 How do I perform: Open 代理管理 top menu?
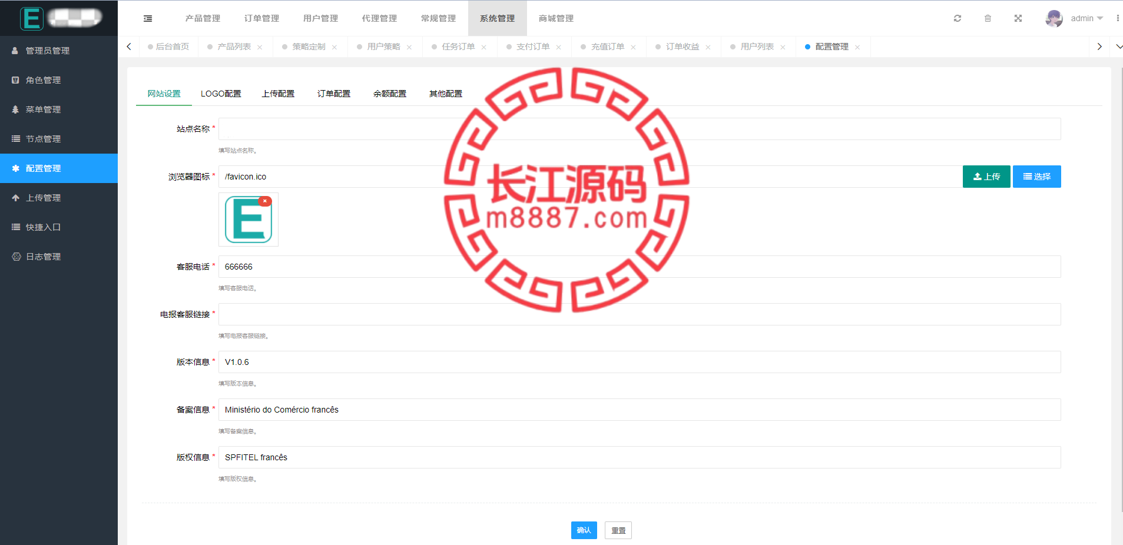(379, 18)
